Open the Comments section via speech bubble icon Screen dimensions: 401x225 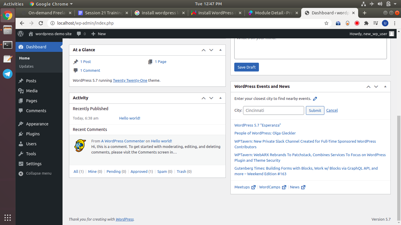[21, 111]
